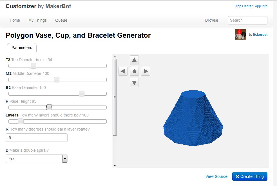Click the parameters scrollbar down arrow
This screenshot has height=186, width=277.
click(115, 166)
